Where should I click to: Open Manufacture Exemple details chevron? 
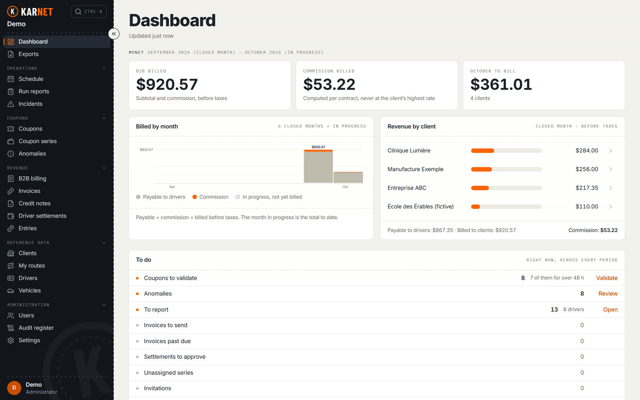[611, 169]
